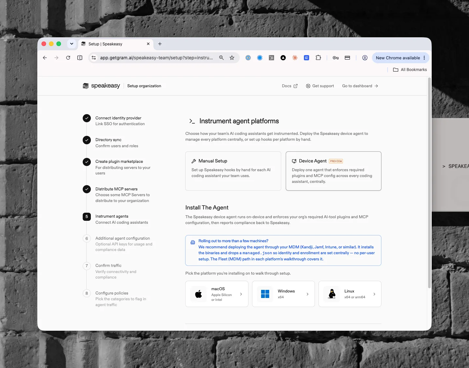Open the All Bookmarks folder

point(410,70)
